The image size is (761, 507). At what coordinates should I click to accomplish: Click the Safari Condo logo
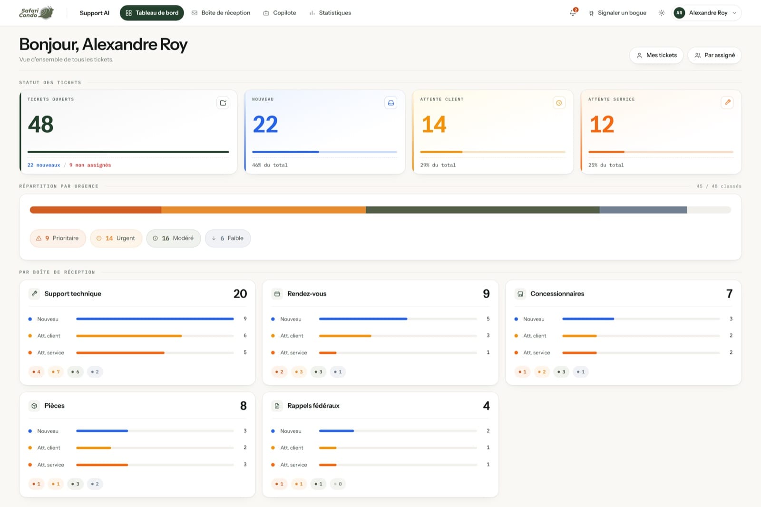36,13
